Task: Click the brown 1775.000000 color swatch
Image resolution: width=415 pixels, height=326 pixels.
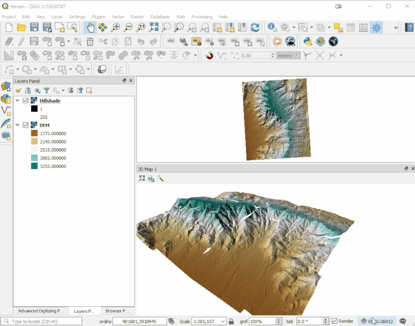Action: 34,133
